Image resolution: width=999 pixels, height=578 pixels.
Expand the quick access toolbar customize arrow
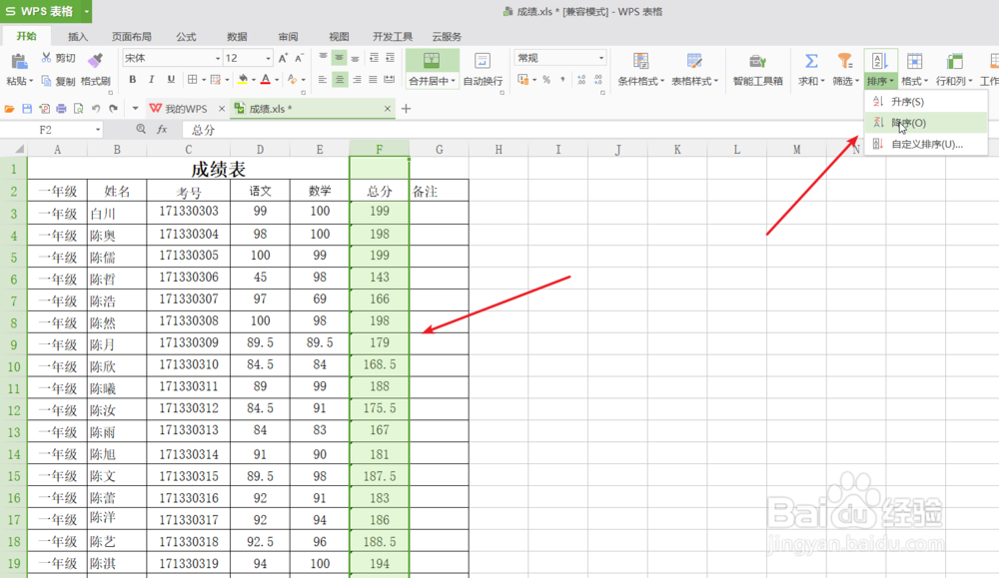[x=135, y=109]
